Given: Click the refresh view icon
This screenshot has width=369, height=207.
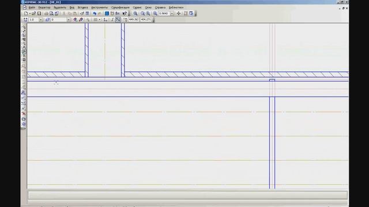Looking at the screenshot, I should point(191,14).
